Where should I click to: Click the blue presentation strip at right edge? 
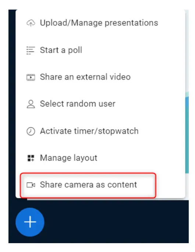(187, 135)
